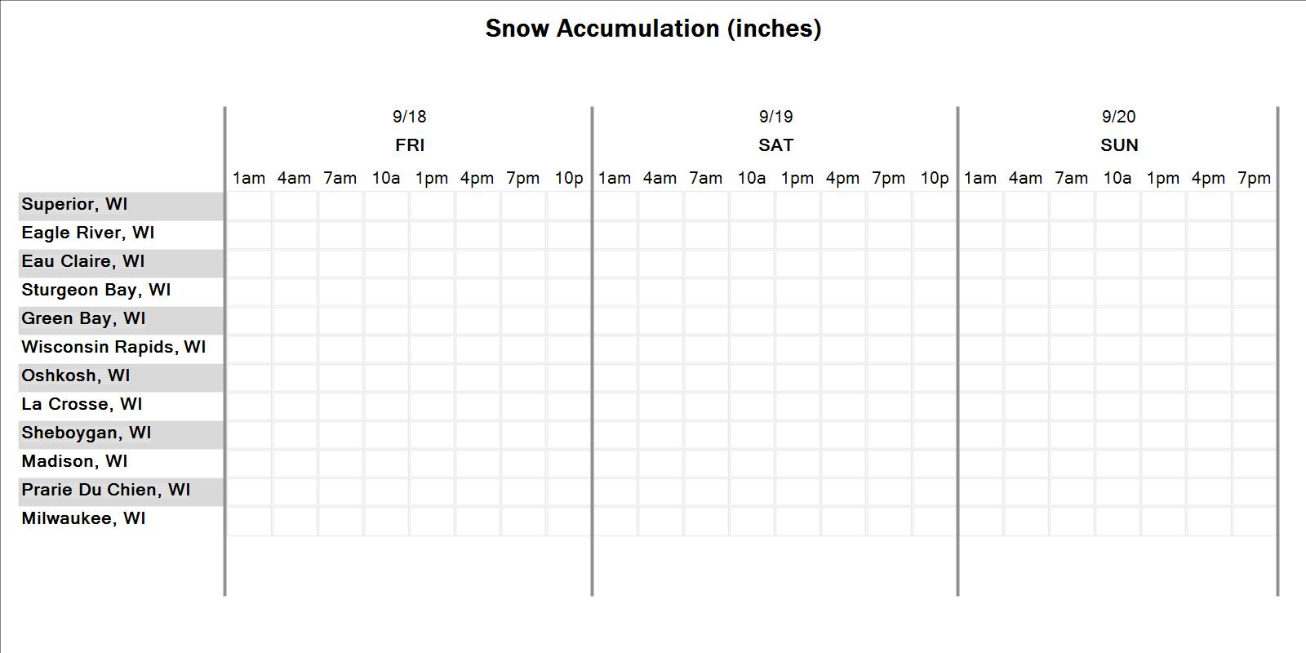Click the SUN day header
Screen dimensions: 1306x653
pos(1119,145)
